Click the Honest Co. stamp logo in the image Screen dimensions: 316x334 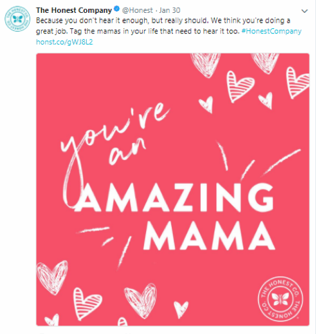[x=281, y=299]
